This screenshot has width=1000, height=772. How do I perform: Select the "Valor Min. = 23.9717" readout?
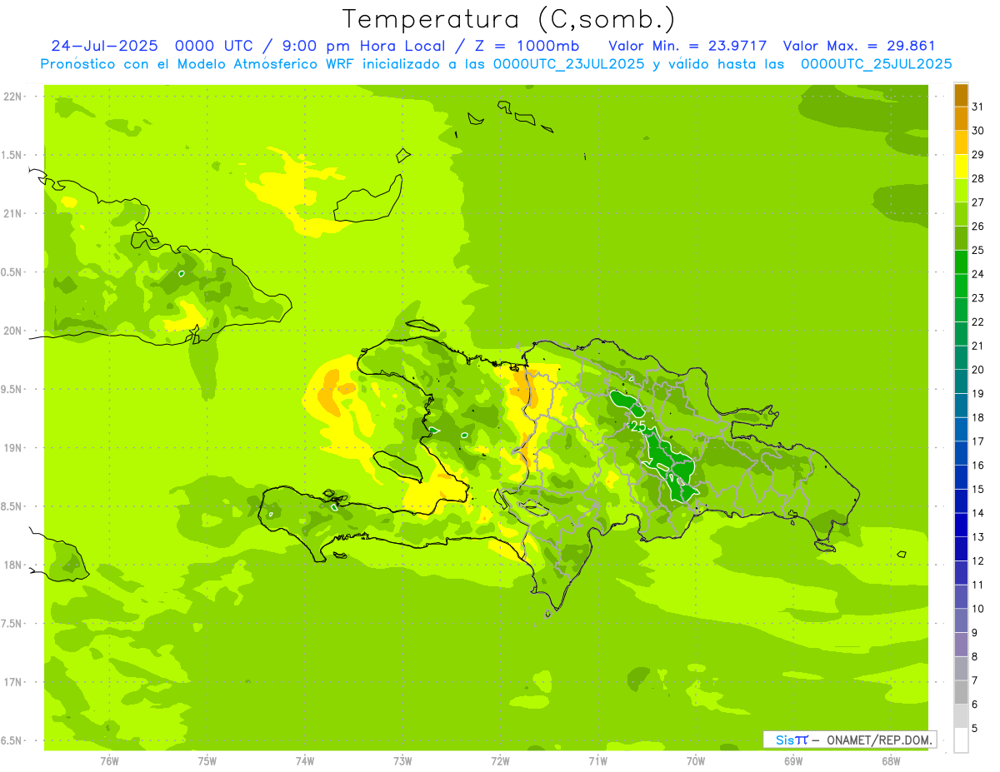click(x=687, y=46)
